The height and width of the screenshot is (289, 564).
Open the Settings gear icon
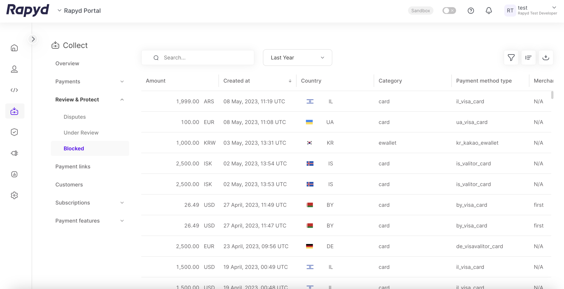[14, 195]
